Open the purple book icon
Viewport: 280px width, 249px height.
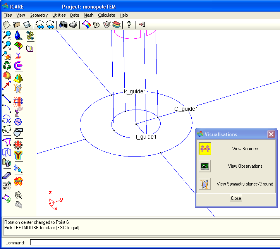[30, 48]
